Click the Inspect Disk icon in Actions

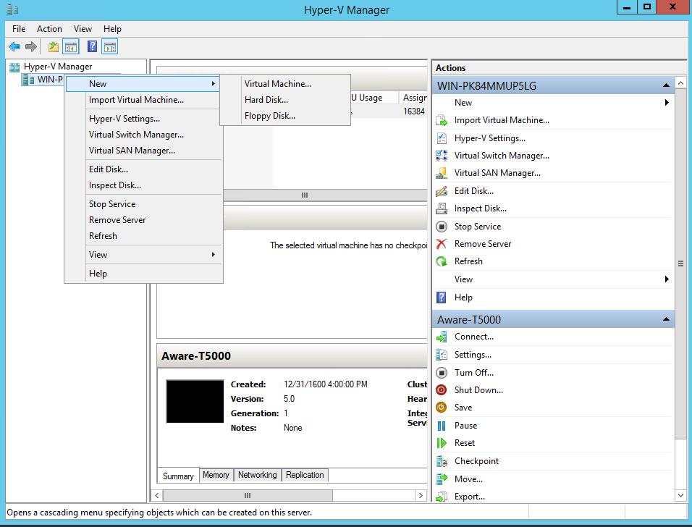(x=442, y=208)
